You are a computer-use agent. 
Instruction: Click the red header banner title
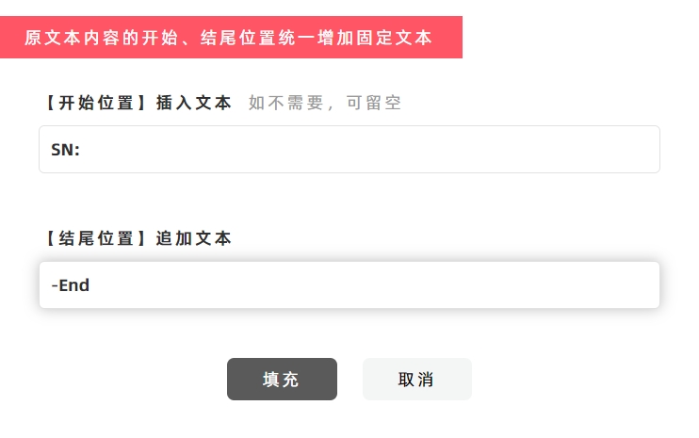coord(229,38)
